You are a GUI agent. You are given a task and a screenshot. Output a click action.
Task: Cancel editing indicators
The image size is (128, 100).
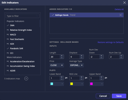(x=103, y=96)
